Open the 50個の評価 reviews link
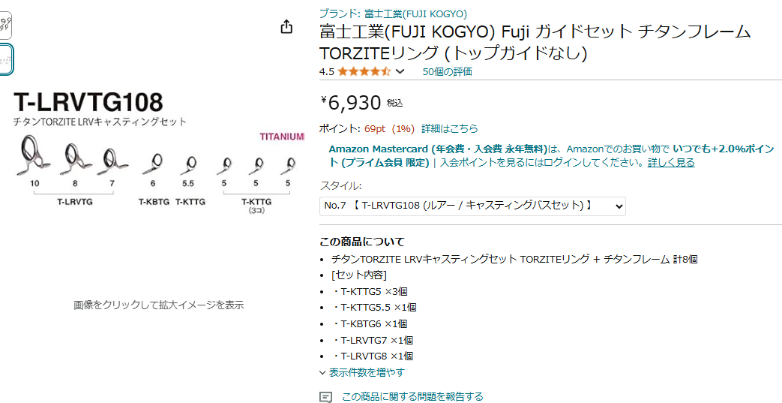Screen dimensions: 782x403 (448, 71)
